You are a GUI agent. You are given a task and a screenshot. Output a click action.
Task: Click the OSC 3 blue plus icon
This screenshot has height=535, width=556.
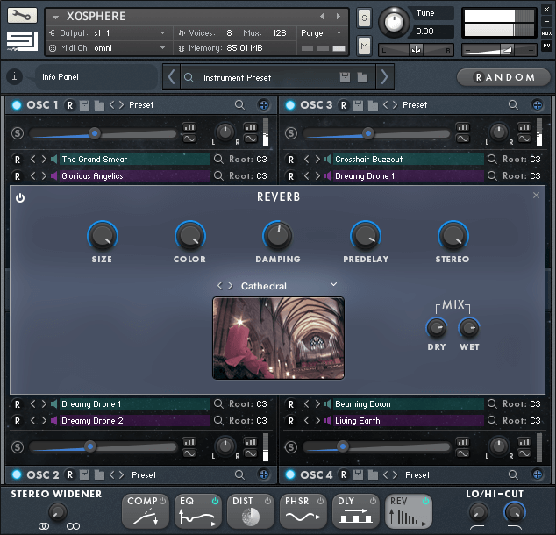pos(538,105)
